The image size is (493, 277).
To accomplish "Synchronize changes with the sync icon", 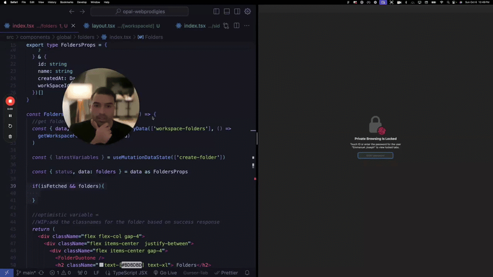I will pos(41,273).
